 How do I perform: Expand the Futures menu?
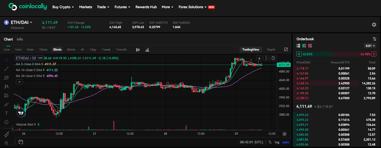point(122,7)
